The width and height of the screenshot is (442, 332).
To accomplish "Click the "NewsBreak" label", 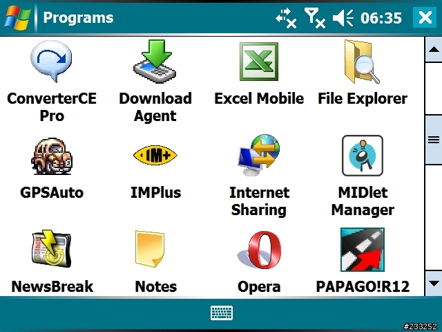I will pyautogui.click(x=52, y=286).
